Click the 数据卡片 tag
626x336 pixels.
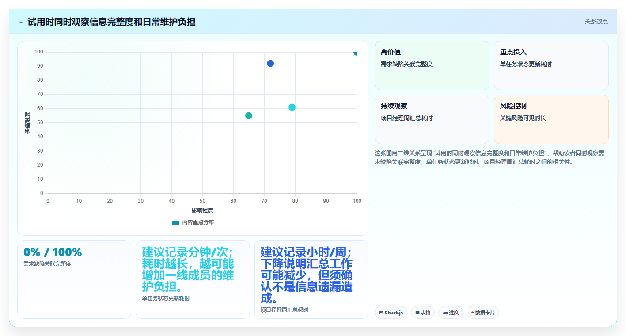tap(482, 313)
